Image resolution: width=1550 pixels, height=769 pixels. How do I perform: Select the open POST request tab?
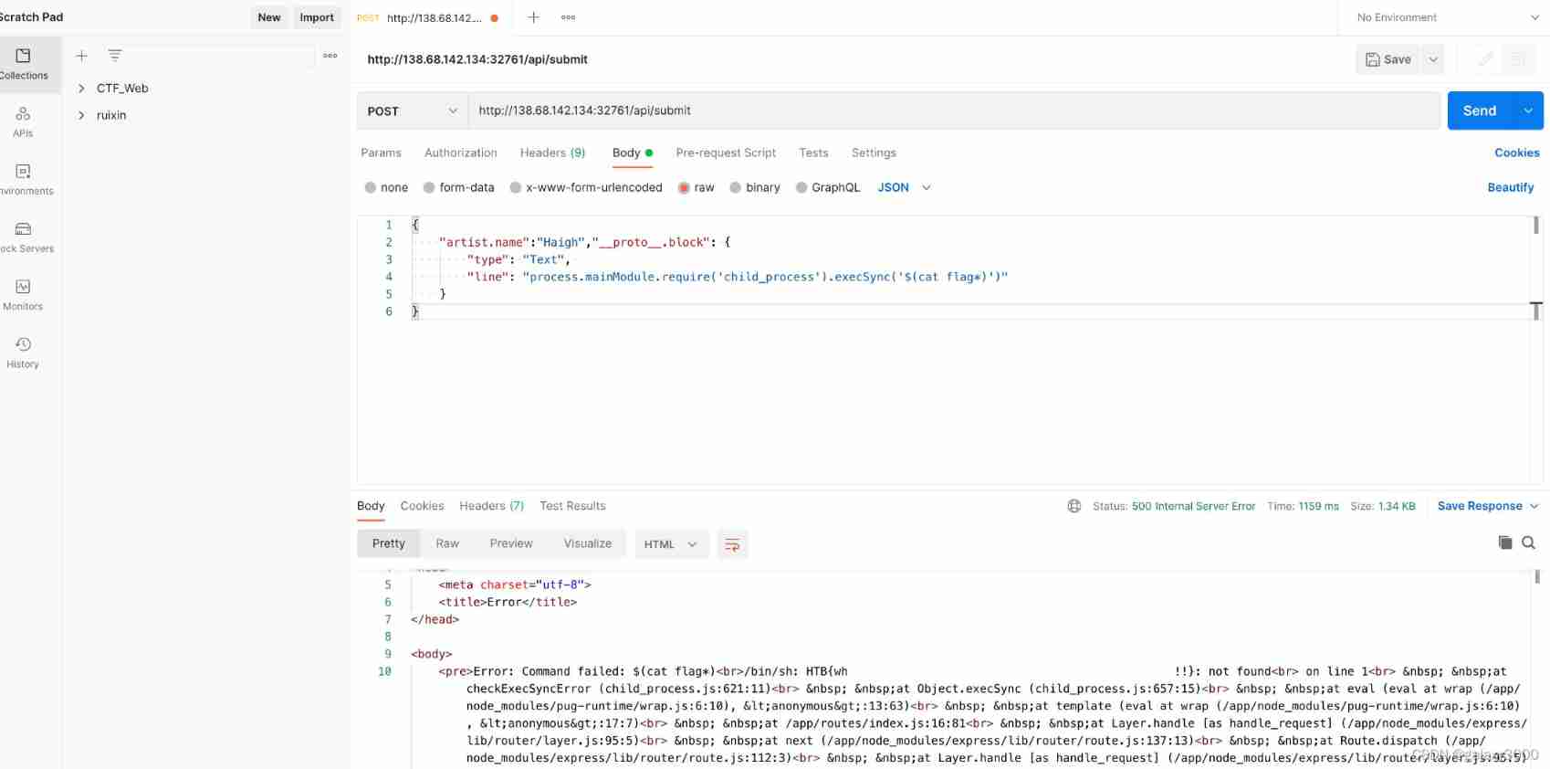pos(428,17)
